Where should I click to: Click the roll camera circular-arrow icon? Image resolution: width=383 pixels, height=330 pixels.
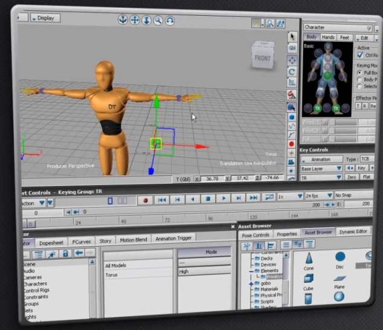[x=170, y=21]
